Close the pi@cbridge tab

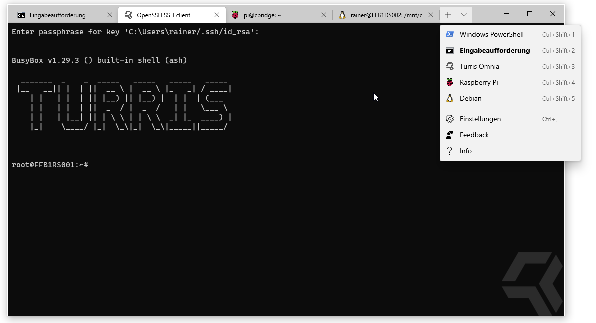pos(324,15)
